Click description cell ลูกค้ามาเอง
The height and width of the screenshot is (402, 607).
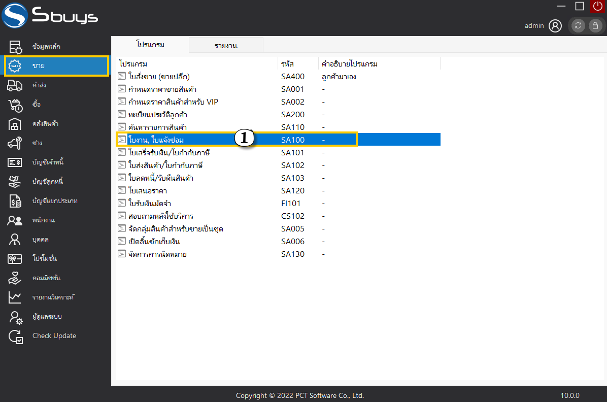tap(339, 77)
